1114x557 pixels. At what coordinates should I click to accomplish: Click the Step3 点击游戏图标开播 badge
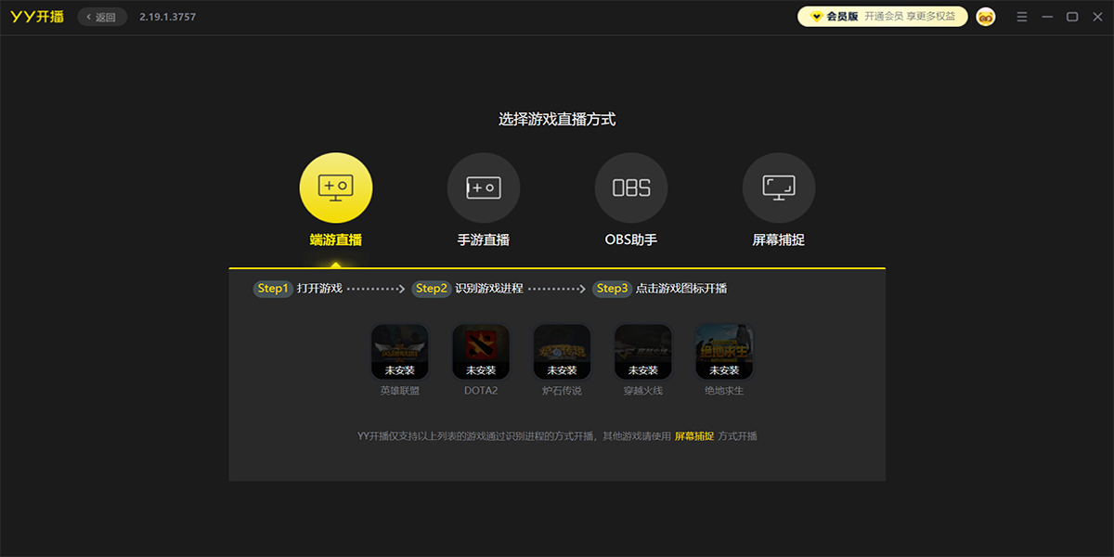[x=612, y=289]
